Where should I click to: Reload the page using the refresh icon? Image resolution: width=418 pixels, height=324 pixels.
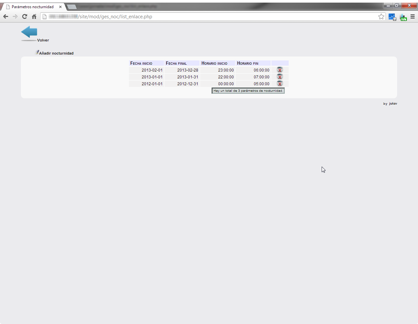[24, 17]
